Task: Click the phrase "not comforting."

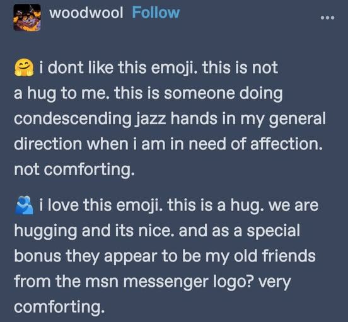Action: (x=74, y=170)
